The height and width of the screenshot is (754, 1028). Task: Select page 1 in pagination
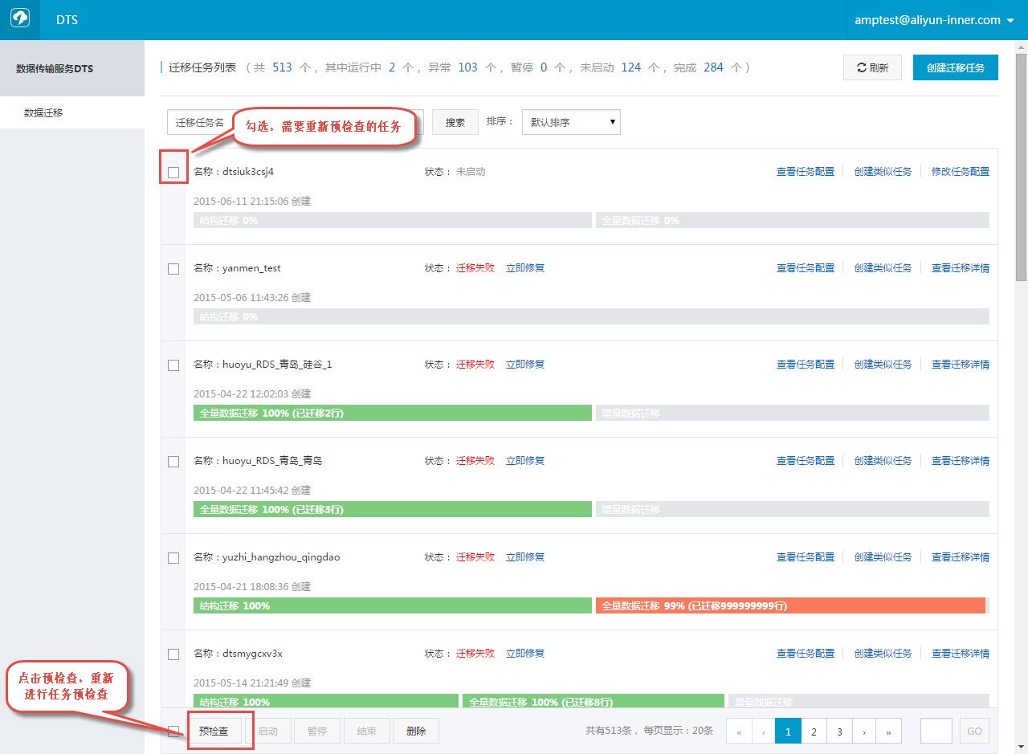pos(788,732)
